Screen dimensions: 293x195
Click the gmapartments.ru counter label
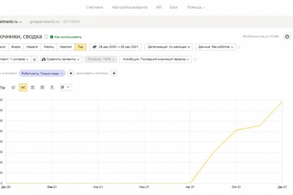44,22
